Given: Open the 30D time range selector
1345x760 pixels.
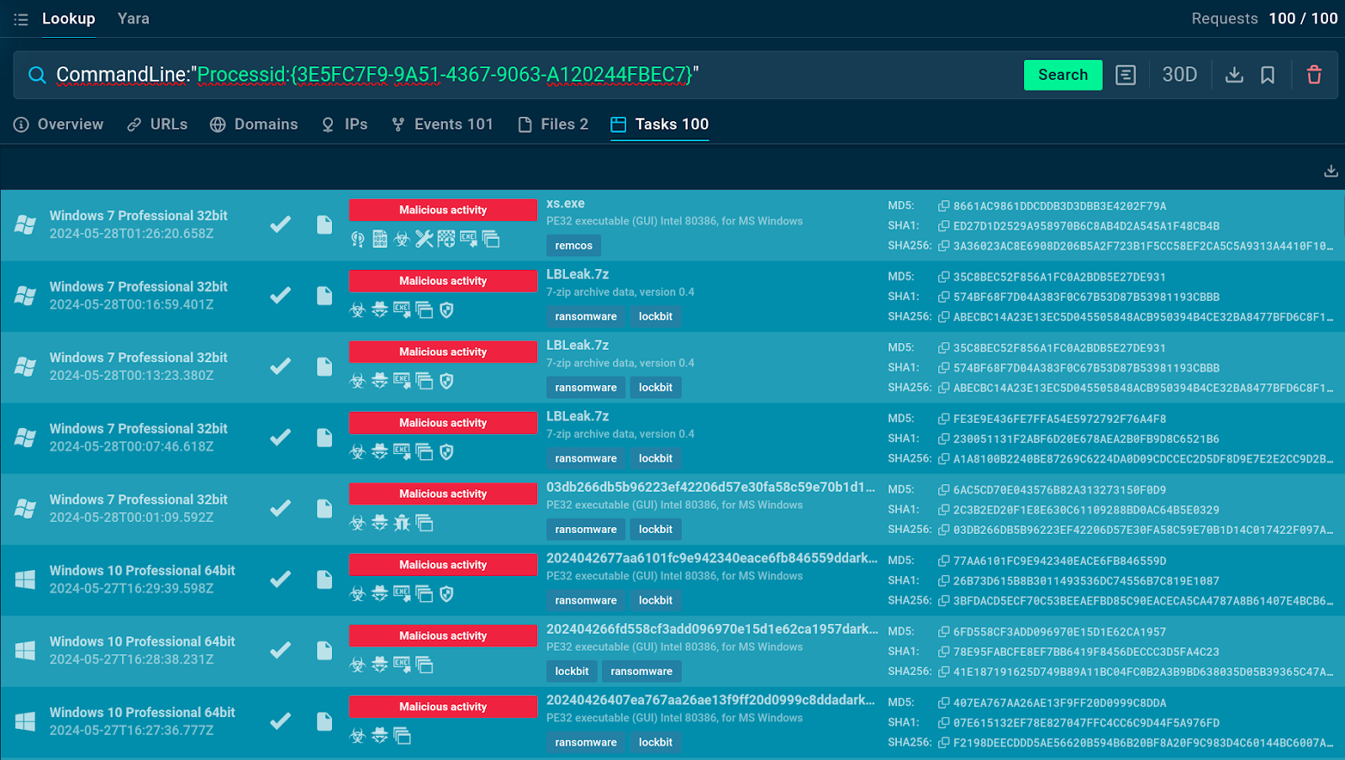Looking at the screenshot, I should pos(1179,75).
